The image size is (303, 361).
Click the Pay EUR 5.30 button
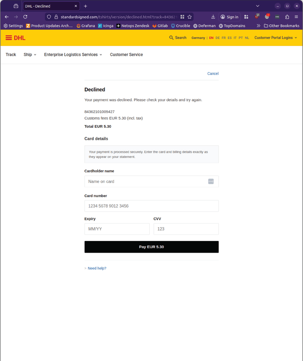tap(151, 247)
